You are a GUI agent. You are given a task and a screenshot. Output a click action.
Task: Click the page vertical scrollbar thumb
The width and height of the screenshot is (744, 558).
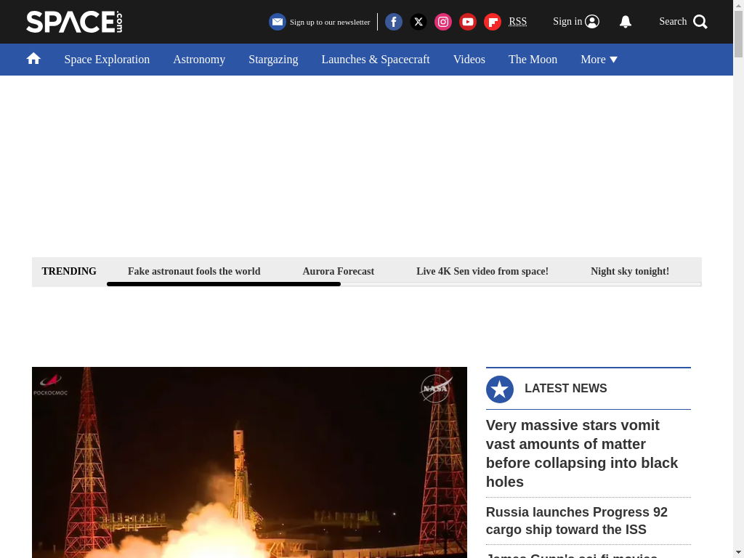[738, 33]
